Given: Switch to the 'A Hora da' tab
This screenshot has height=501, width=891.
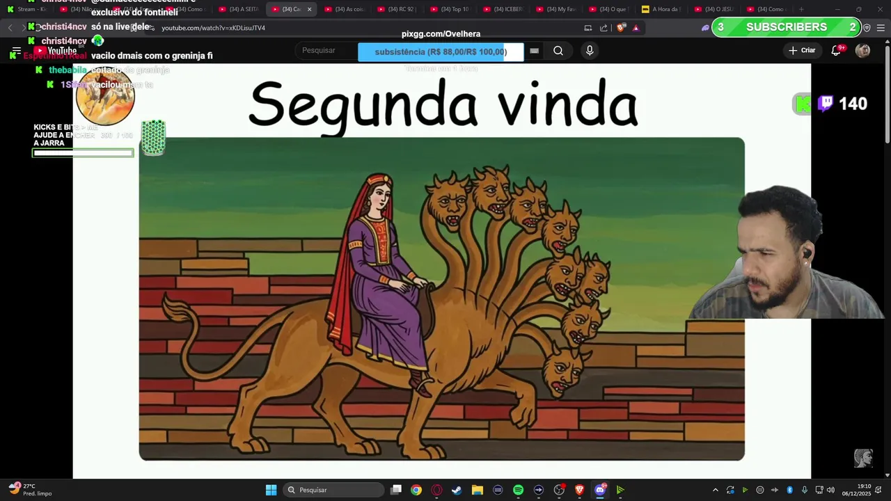Looking at the screenshot, I should pos(662,9).
